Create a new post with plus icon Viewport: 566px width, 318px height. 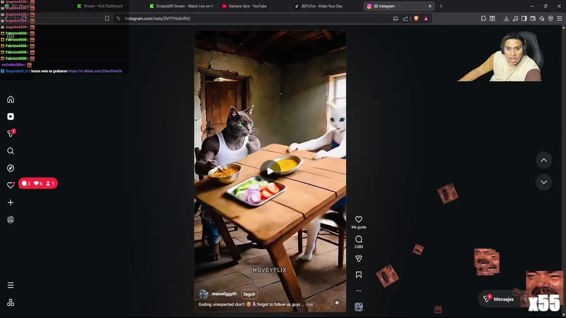click(11, 203)
